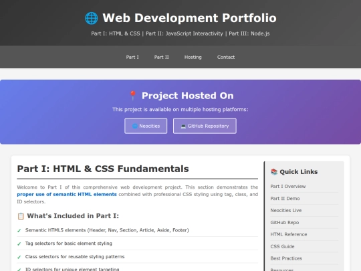Select Contact in the navigation bar
This screenshot has width=361, height=271.
pyautogui.click(x=226, y=57)
